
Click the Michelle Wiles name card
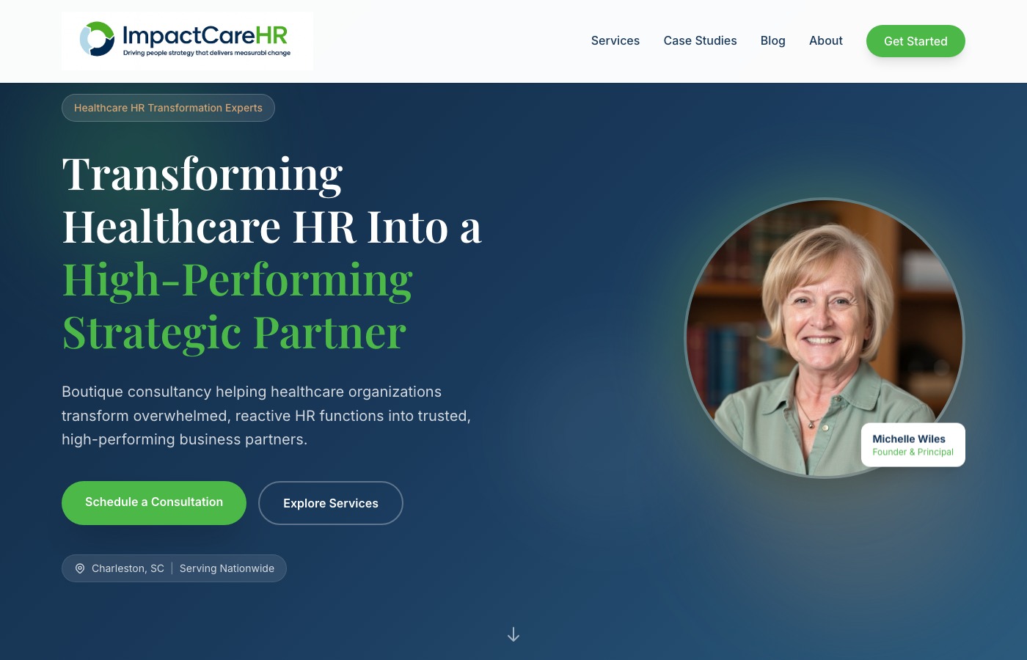pyautogui.click(x=913, y=444)
